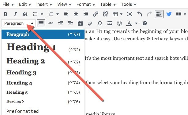188x115 pixels.
Task: Open the emoticons smiley picker
Action: pyautogui.click(x=119, y=23)
